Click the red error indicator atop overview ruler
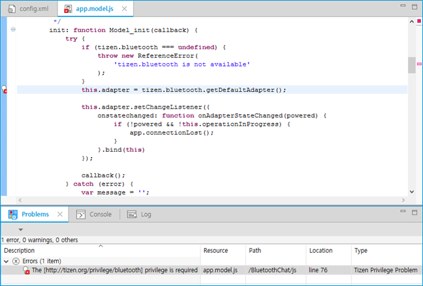 click(x=418, y=21)
